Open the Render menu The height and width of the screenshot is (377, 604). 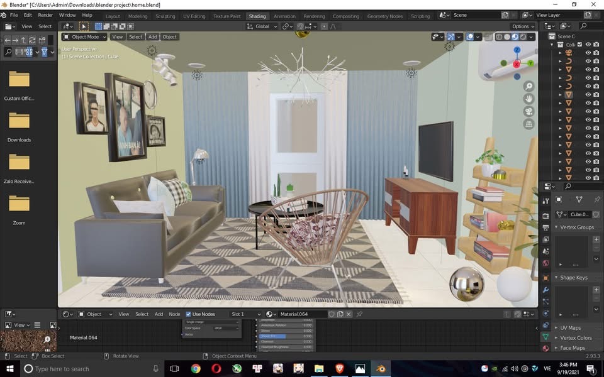click(x=45, y=15)
